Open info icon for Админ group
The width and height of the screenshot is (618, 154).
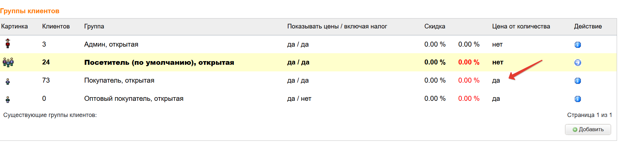[x=578, y=45]
